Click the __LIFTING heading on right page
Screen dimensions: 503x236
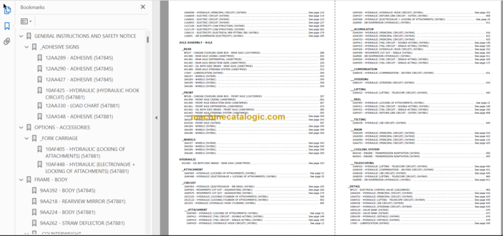358,90
